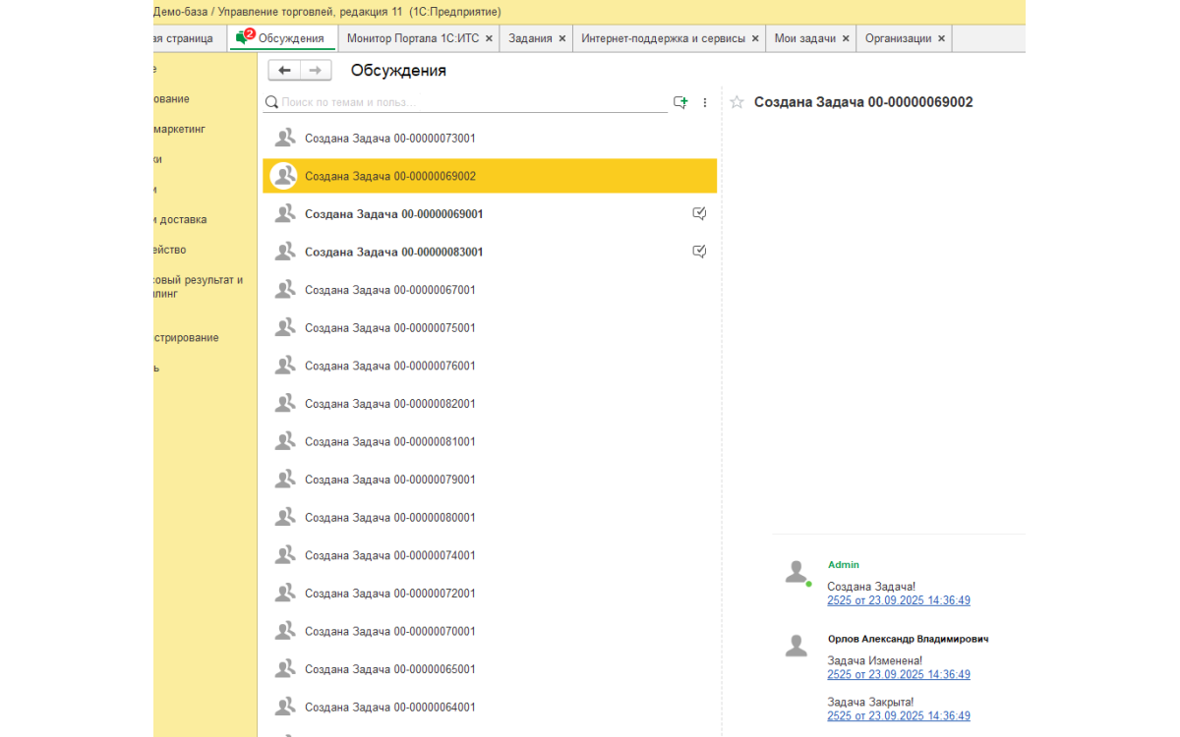Click avatar of Орлов Александр Владимирович
The image size is (1180, 737).
pos(796,646)
